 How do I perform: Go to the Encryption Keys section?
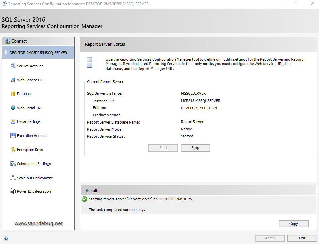coord(30,150)
